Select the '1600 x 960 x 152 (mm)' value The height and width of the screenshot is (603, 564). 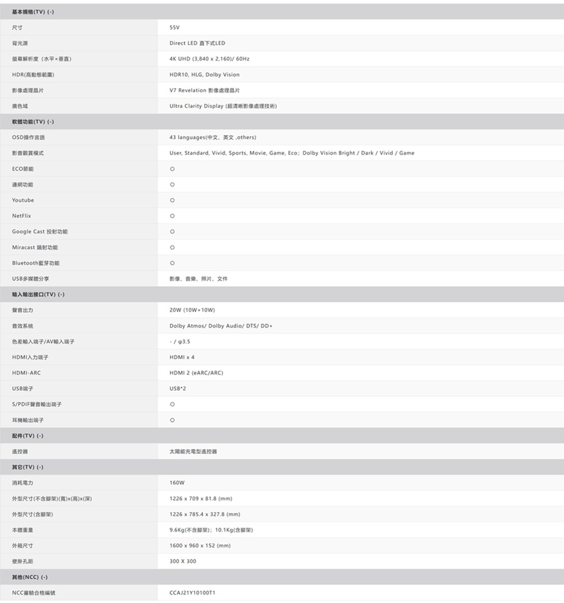tap(200, 545)
